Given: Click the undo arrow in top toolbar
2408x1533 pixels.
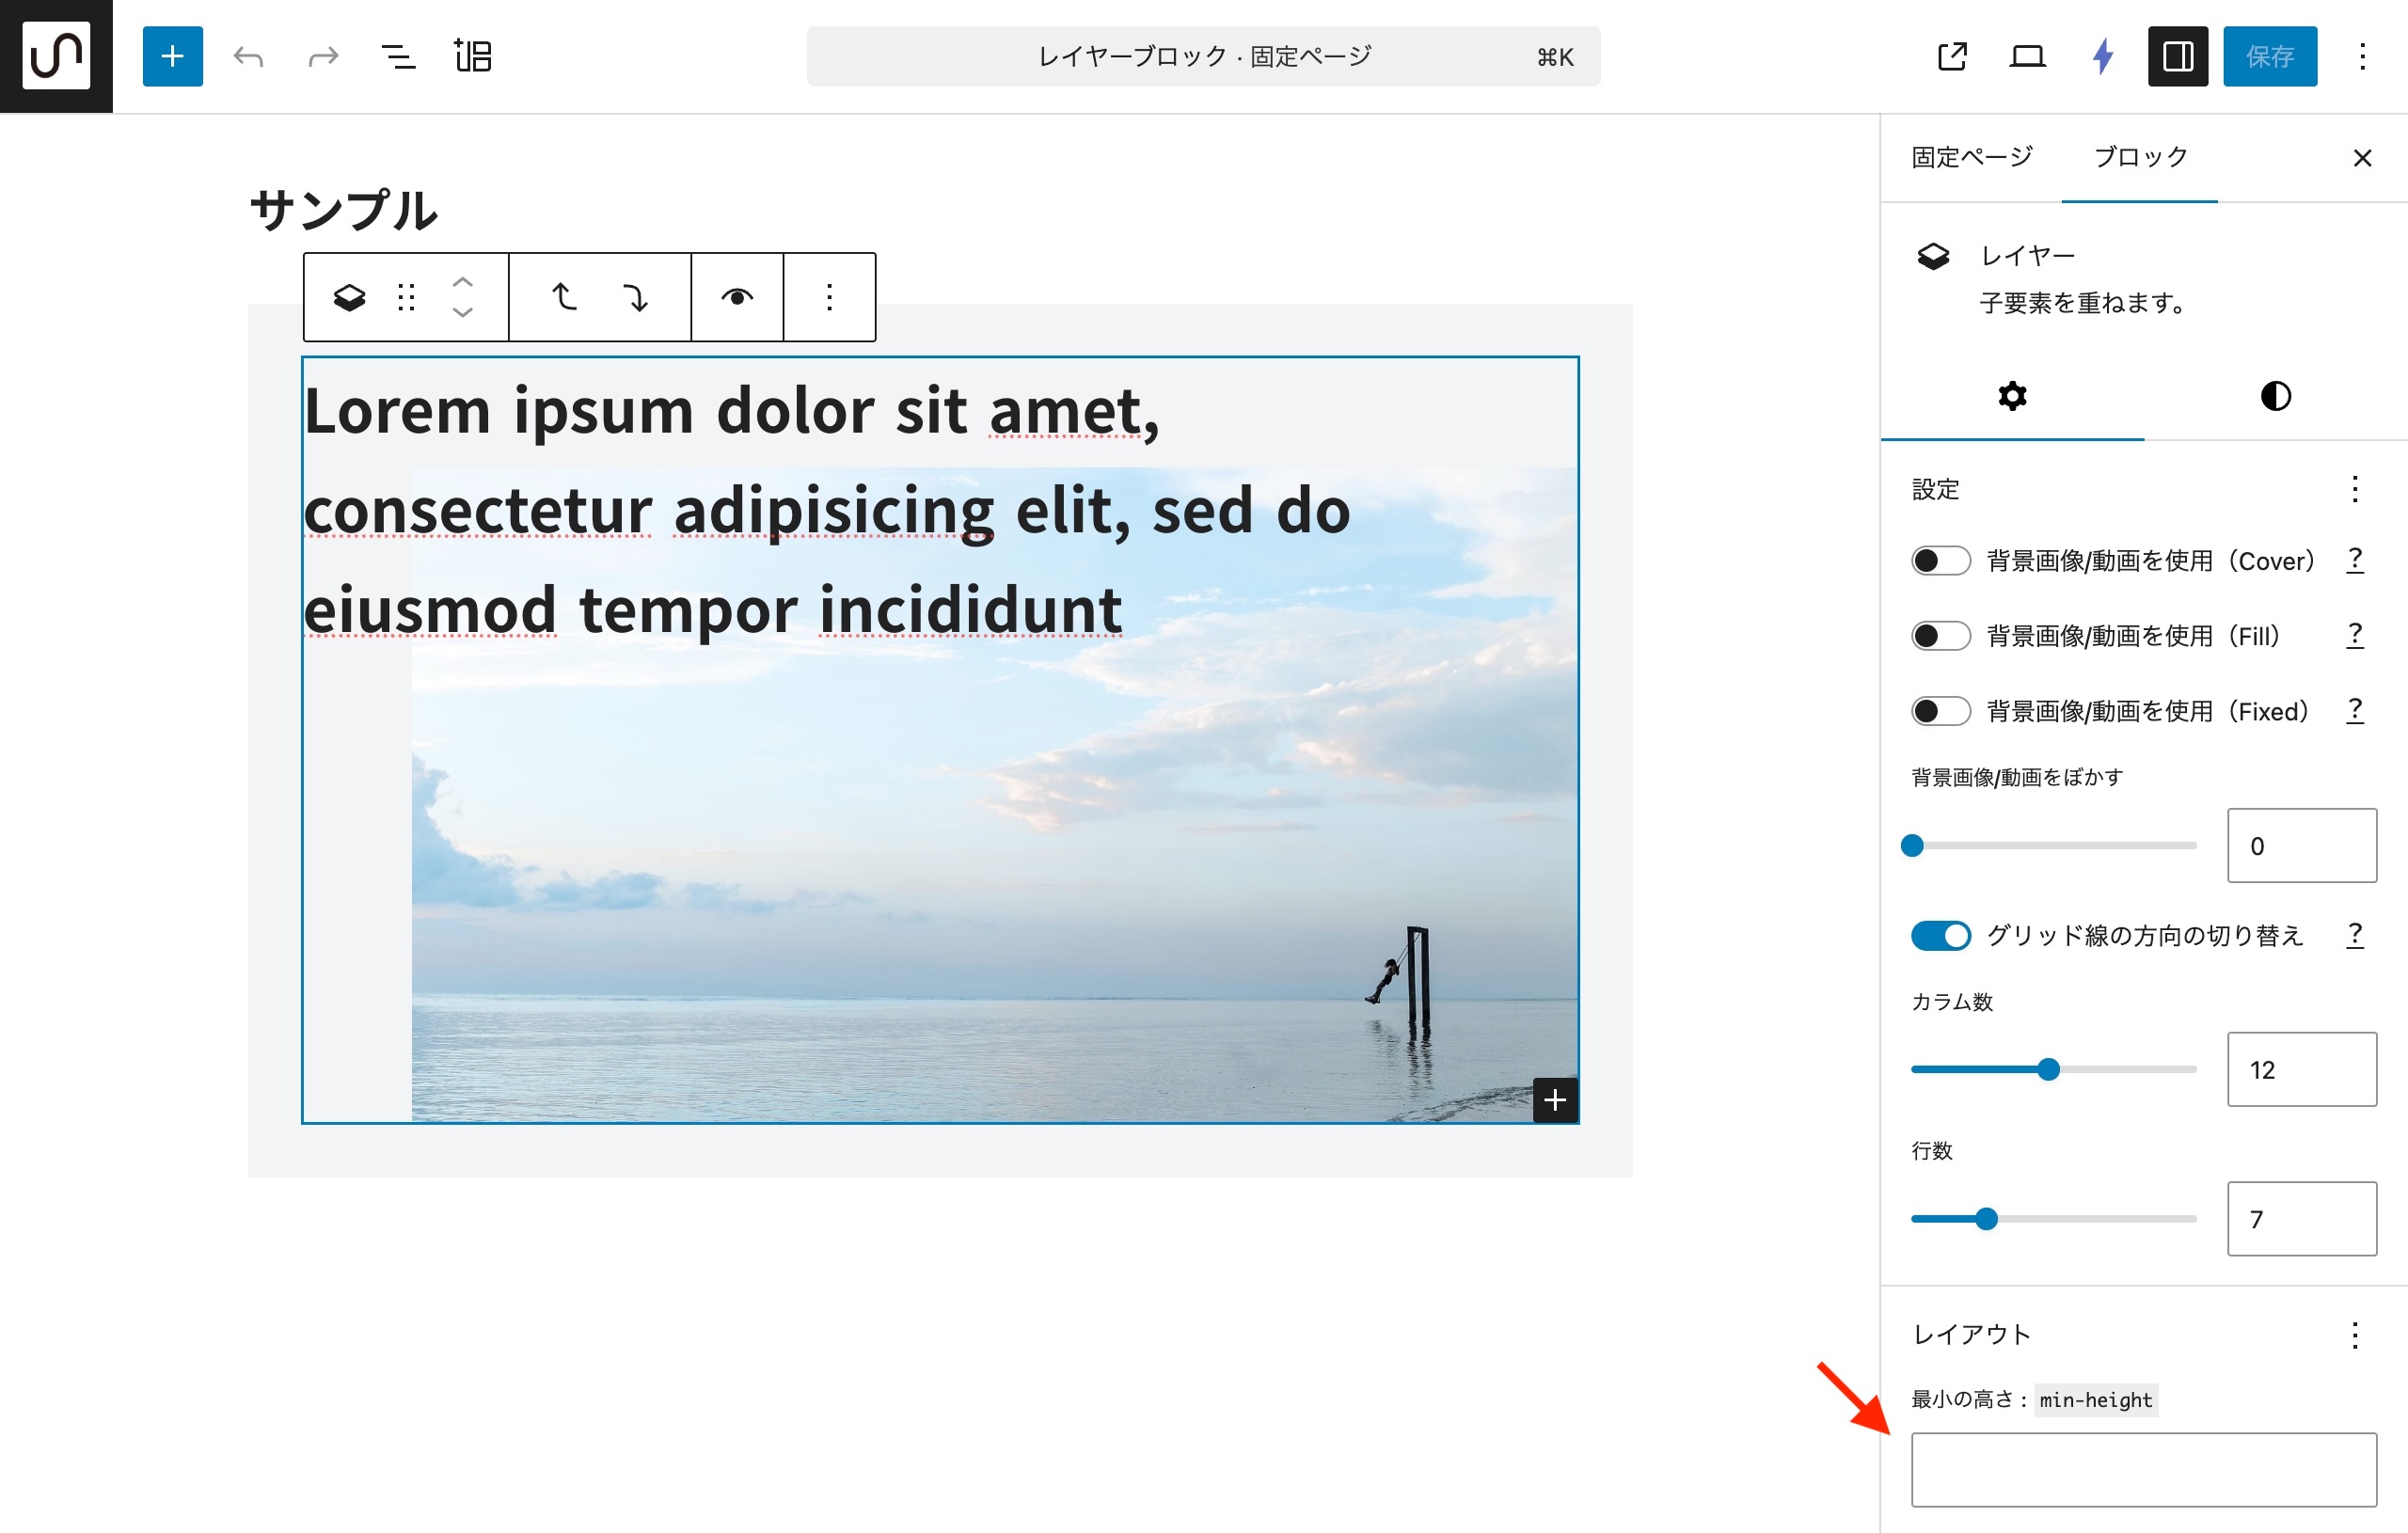Looking at the screenshot, I should click(x=248, y=56).
